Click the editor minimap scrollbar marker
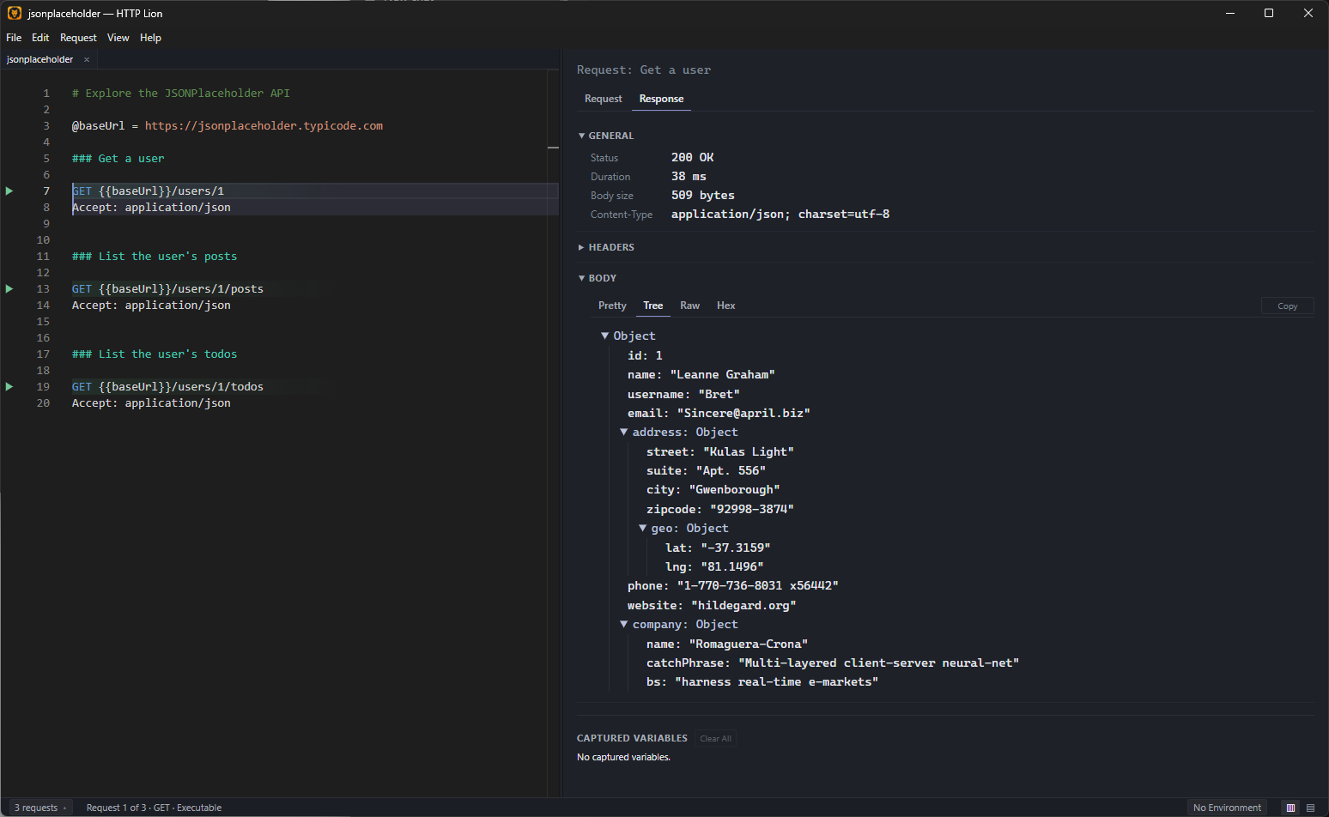Image resolution: width=1329 pixels, height=817 pixels. 553,148
